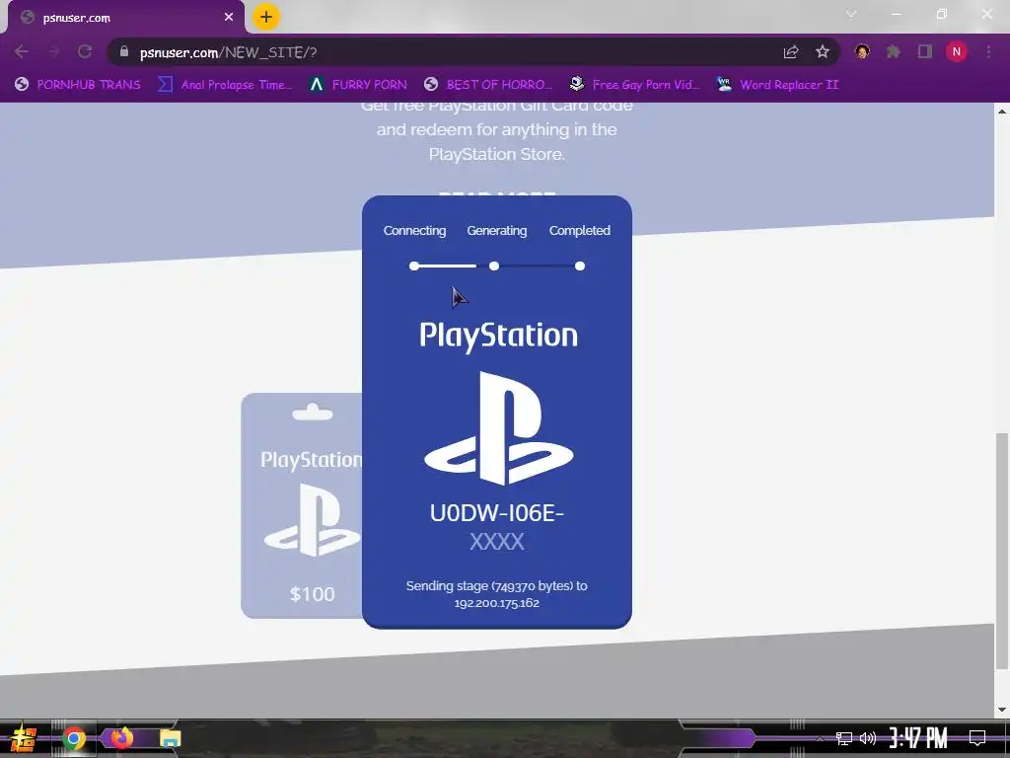Viewport: 1010px width, 758px height.
Task: Click the last progress dot
Action: click(x=580, y=266)
